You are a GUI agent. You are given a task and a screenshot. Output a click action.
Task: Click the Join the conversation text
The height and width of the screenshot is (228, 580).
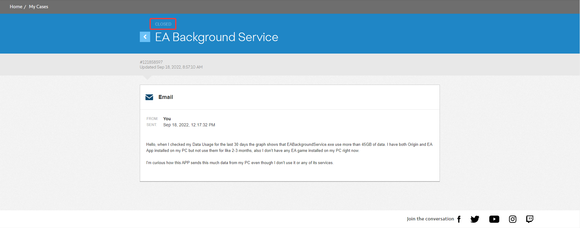pyautogui.click(x=430, y=219)
